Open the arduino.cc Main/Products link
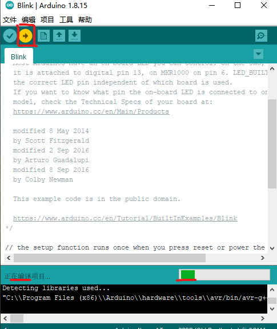The height and width of the screenshot is (329, 277). coord(91,111)
